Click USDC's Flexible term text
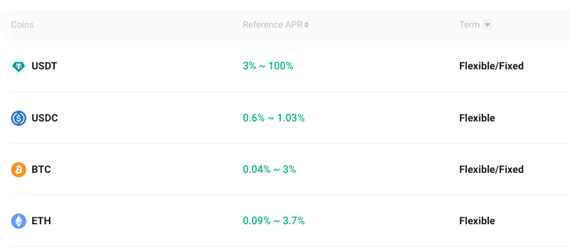Viewport: 570px width, 250px height. click(x=477, y=118)
